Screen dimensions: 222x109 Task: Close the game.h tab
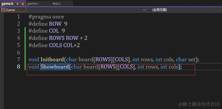click(23, 4)
